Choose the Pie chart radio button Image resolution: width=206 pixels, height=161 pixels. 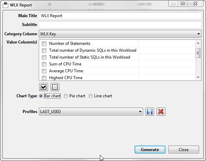coord(66,96)
